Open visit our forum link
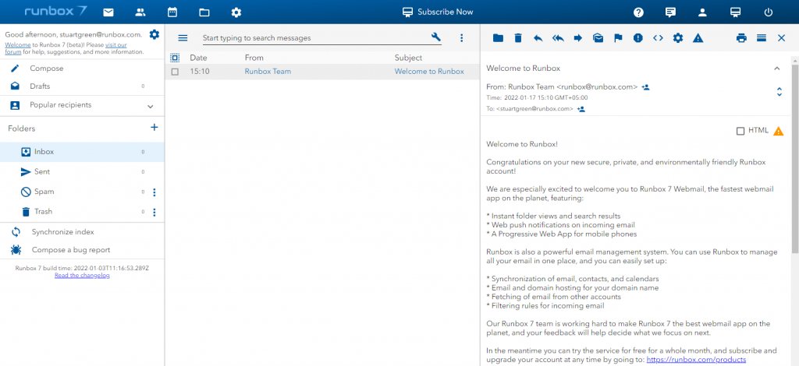This screenshot has height=366, width=799. pos(116,44)
